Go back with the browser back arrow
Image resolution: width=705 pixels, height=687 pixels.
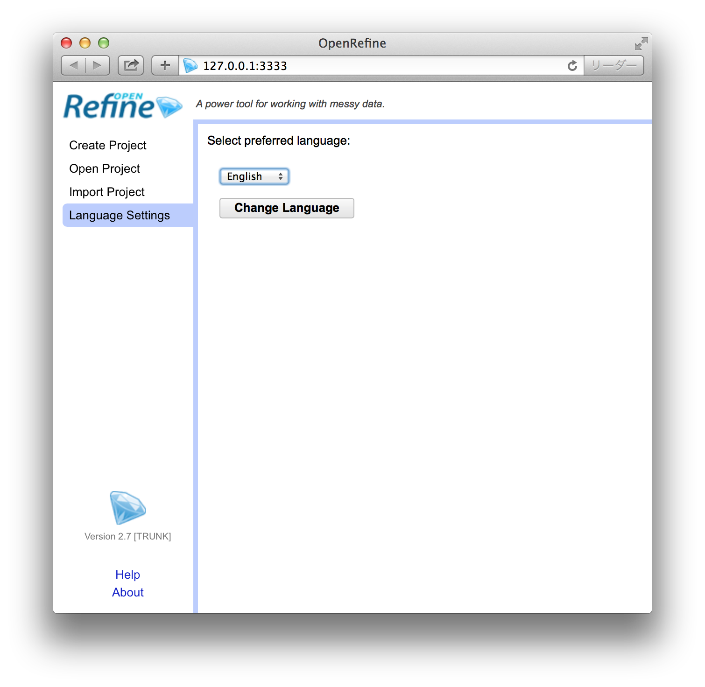(x=73, y=65)
